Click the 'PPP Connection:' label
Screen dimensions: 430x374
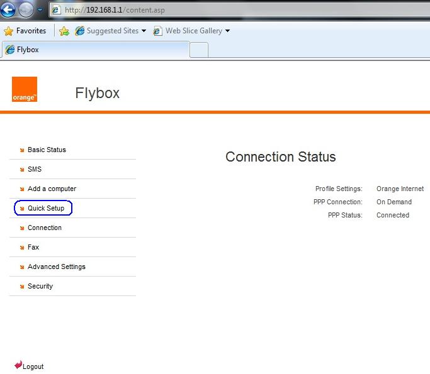coord(338,202)
